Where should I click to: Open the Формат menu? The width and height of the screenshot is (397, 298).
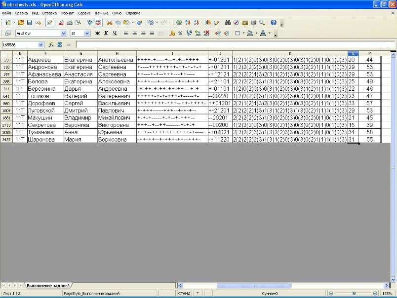[67, 13]
